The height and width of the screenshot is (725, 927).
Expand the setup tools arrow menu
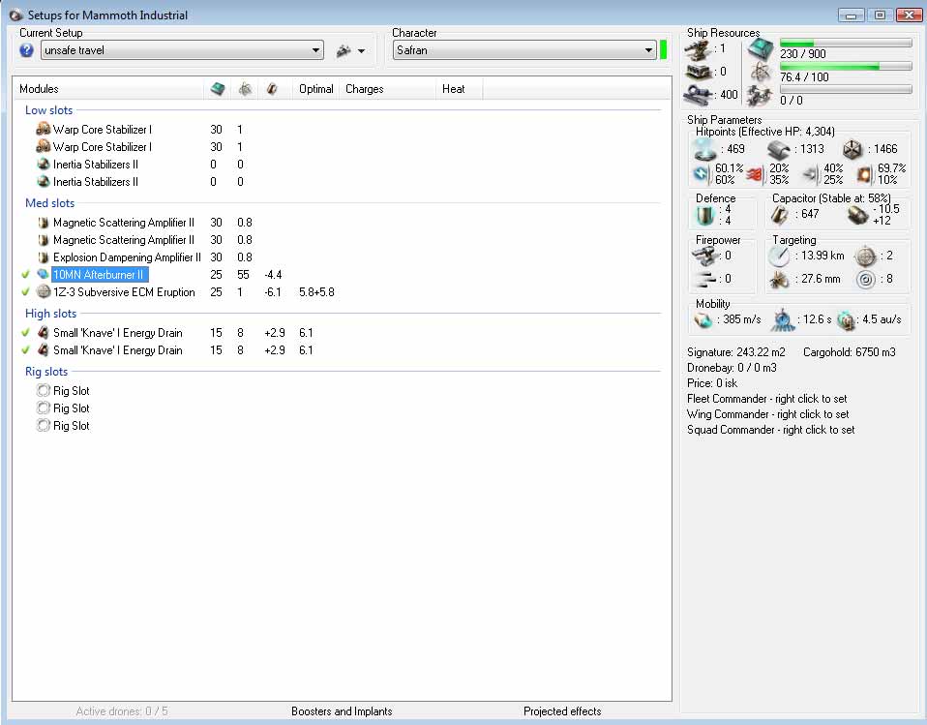point(361,51)
